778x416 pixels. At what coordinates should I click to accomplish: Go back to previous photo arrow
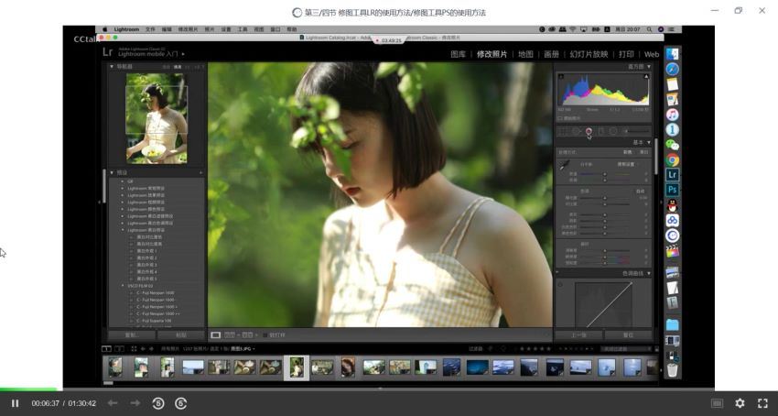pos(143,349)
